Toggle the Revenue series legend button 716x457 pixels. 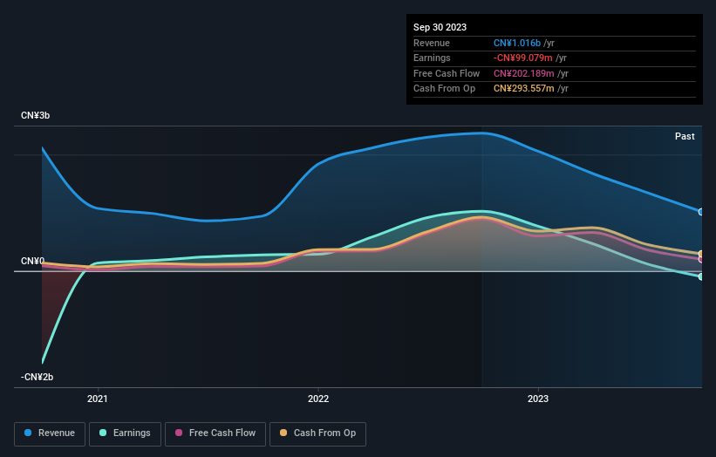point(50,433)
